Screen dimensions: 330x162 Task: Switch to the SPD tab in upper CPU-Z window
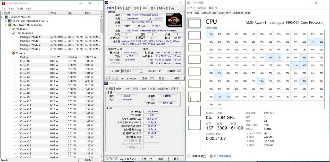pos(144,8)
